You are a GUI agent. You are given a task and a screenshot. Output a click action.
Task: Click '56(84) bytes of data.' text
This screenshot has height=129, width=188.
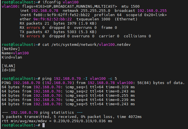[161, 83]
